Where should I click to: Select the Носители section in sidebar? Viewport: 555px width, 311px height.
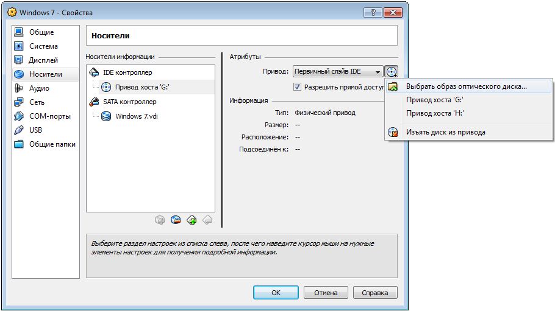click(45, 74)
